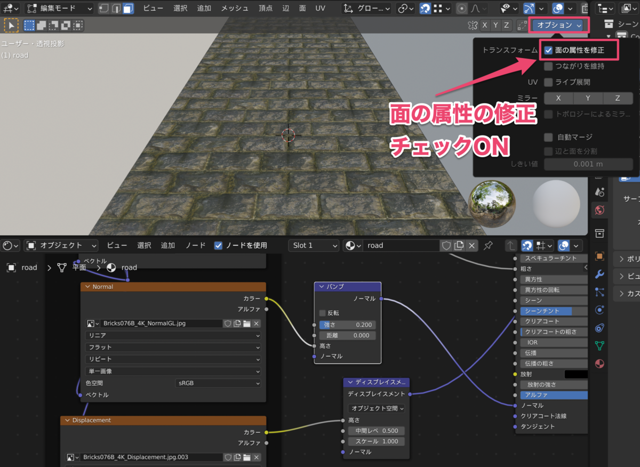This screenshot has height=467, width=640.
Task: Open the Modifier properties wrench tab
Action: [600, 275]
